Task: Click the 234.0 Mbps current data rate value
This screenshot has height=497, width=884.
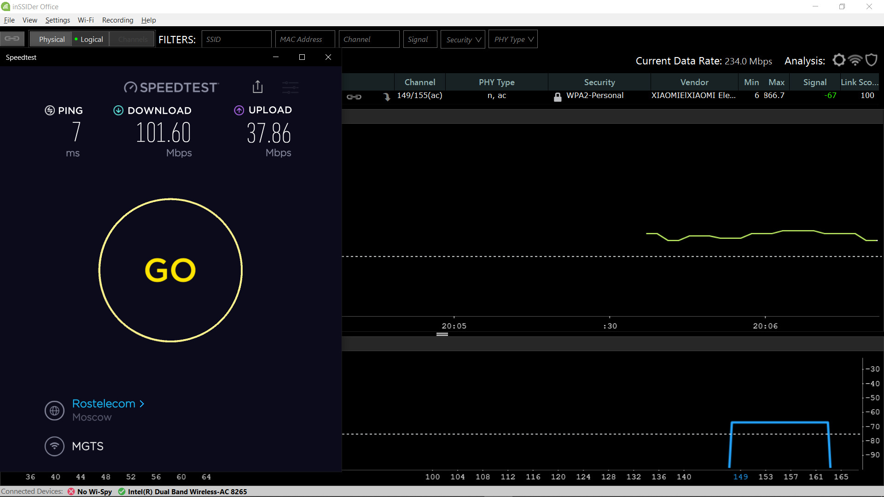Action: [748, 61]
